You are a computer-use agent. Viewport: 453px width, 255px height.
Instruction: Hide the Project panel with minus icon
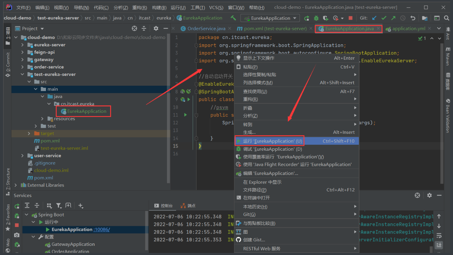click(x=166, y=28)
